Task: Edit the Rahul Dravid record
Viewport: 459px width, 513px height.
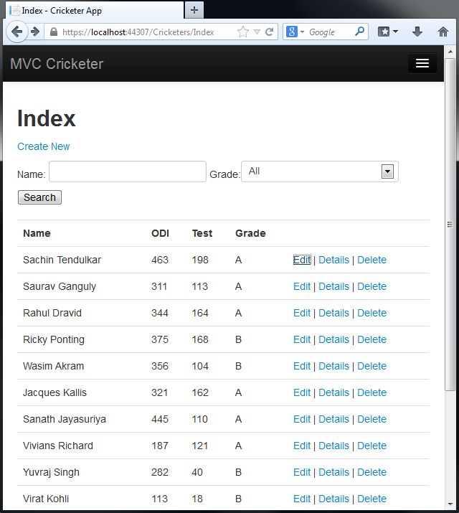Action: [302, 313]
